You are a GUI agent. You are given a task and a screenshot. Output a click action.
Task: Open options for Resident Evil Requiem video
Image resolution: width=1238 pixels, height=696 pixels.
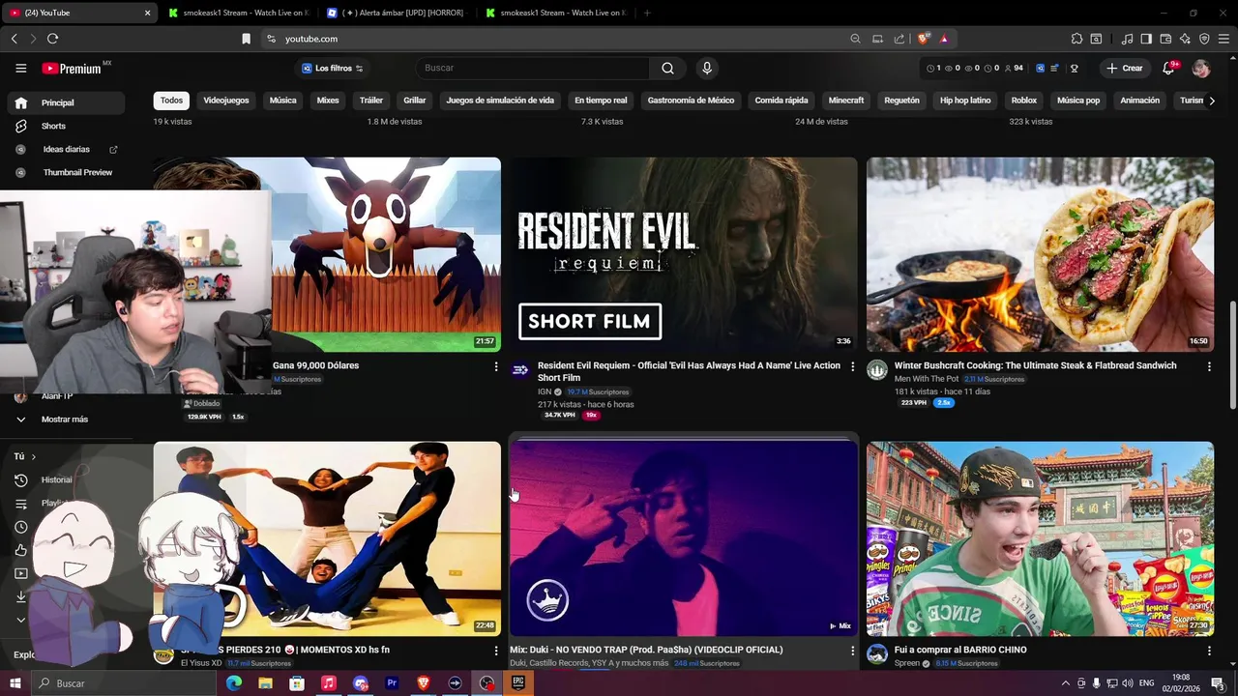click(x=852, y=366)
